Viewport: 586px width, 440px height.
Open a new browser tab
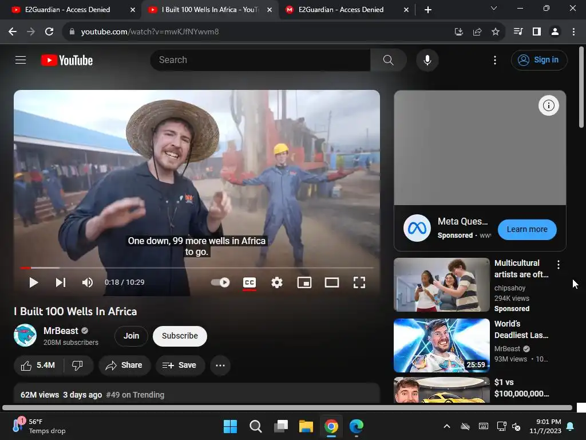(x=428, y=10)
